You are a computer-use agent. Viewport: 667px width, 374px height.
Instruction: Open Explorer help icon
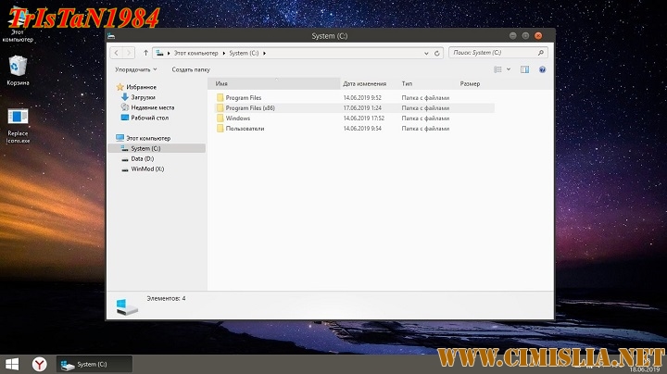click(x=542, y=69)
